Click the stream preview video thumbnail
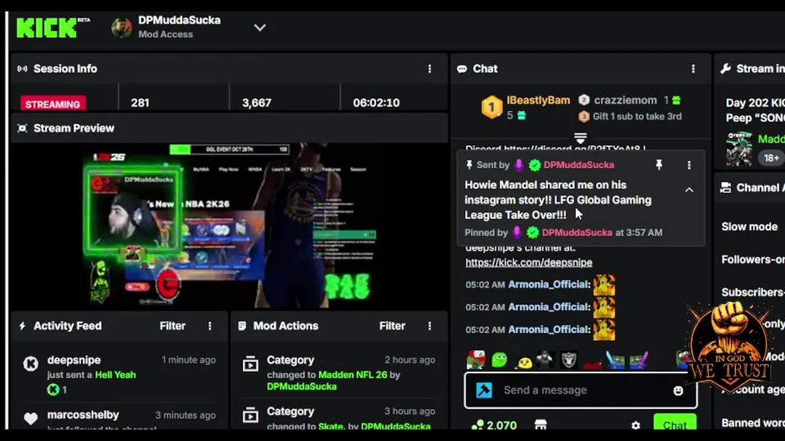This screenshot has height=441, width=785. click(x=230, y=225)
